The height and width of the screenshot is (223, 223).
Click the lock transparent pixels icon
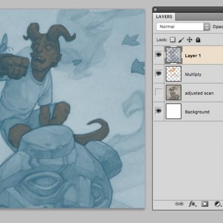(172, 40)
